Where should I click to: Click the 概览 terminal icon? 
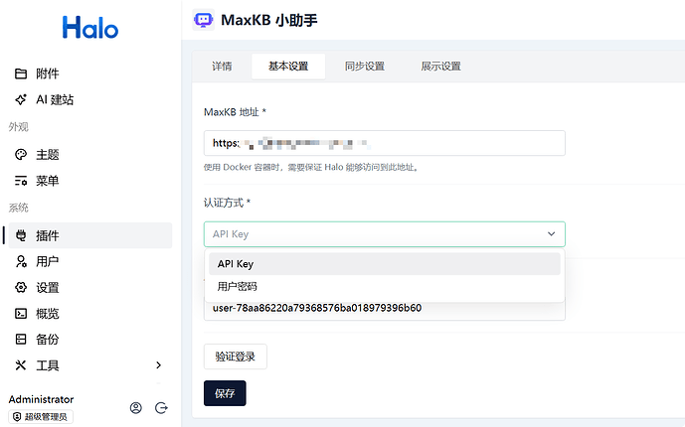tap(21, 314)
